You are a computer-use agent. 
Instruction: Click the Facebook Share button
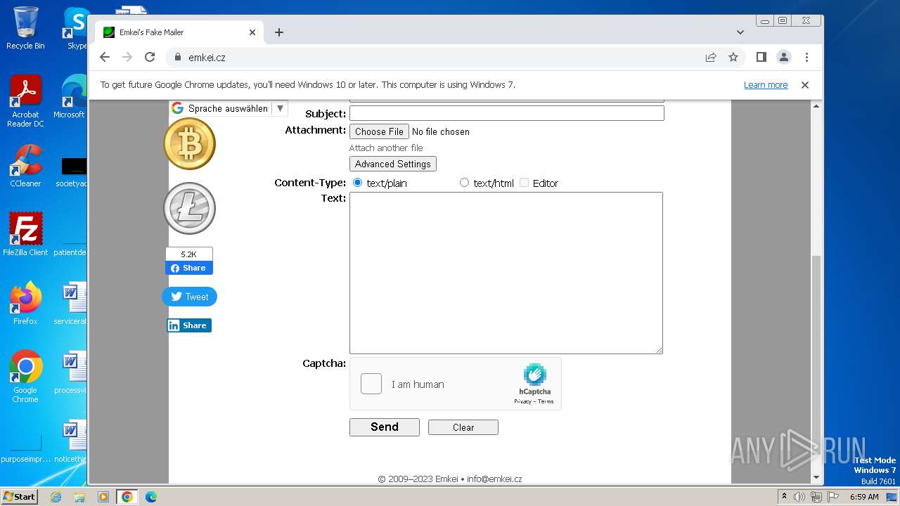pyautogui.click(x=189, y=268)
